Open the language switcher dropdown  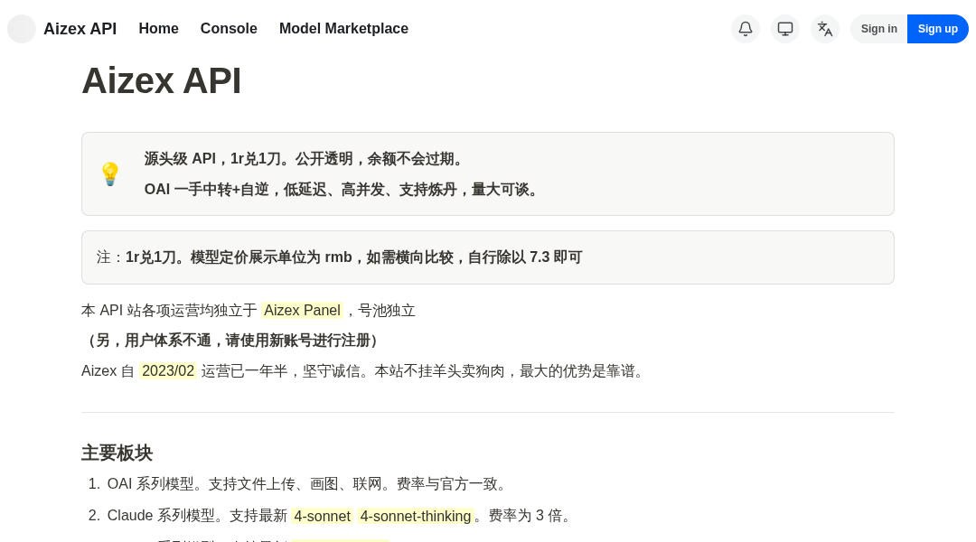coord(825,29)
